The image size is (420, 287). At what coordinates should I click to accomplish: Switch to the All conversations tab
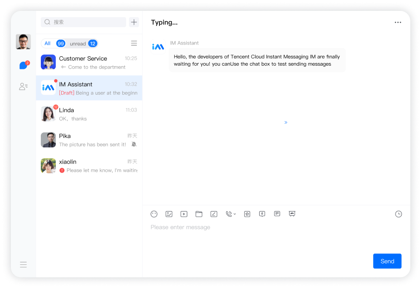(x=48, y=44)
